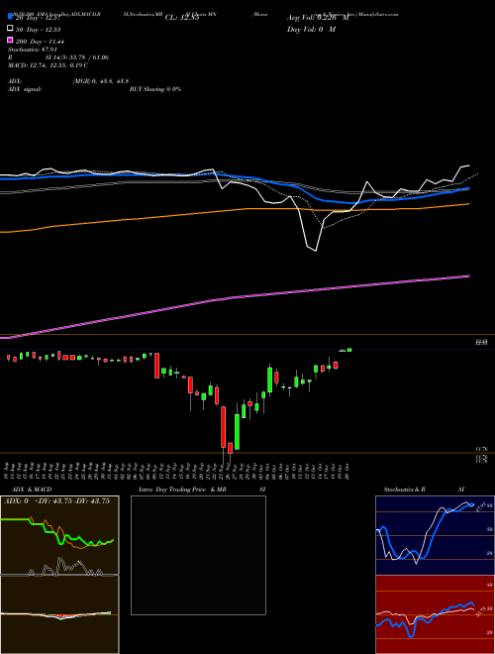
Task: Click the blue 20 Day legend swatch
Action: pyautogui.click(x=10, y=16)
